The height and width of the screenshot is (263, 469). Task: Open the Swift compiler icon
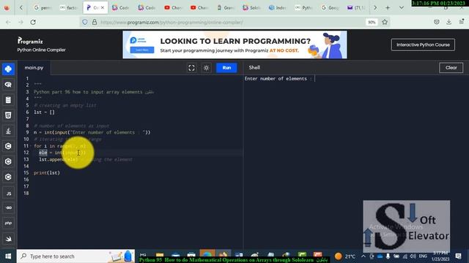[8, 239]
